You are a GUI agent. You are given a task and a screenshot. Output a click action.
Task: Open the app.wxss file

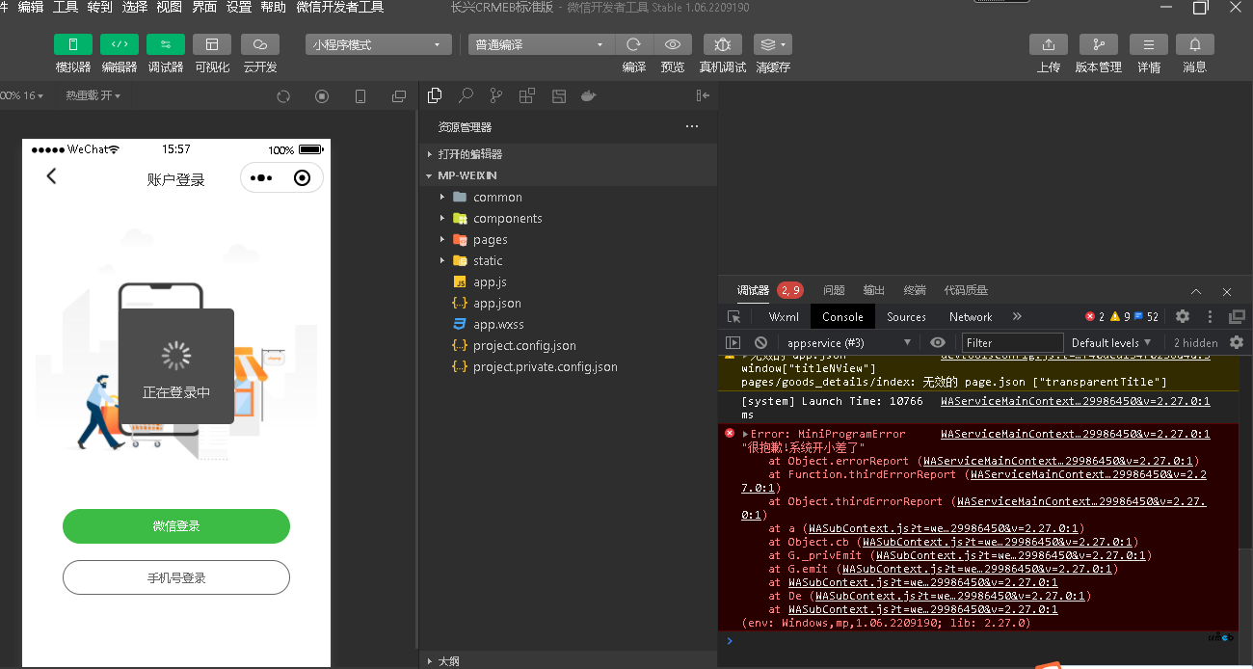pos(568,324)
